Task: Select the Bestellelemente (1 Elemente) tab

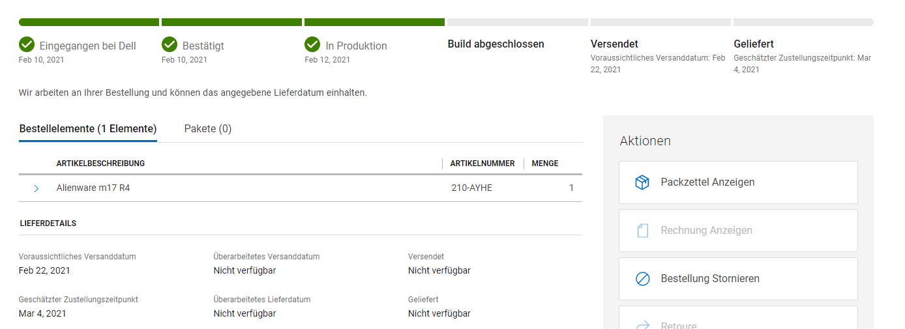Action: tap(88, 129)
